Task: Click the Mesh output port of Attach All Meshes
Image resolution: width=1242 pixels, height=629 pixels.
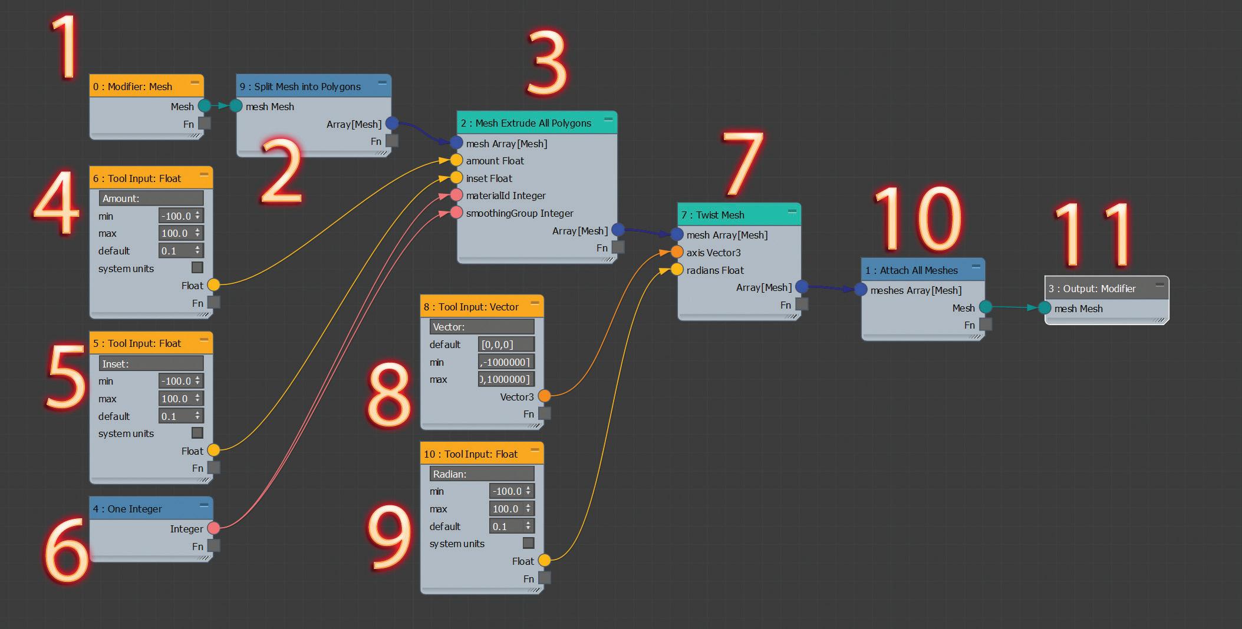Action: point(986,307)
